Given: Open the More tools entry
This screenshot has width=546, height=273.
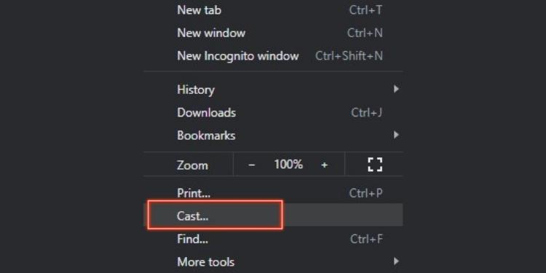Looking at the screenshot, I should point(273,261).
